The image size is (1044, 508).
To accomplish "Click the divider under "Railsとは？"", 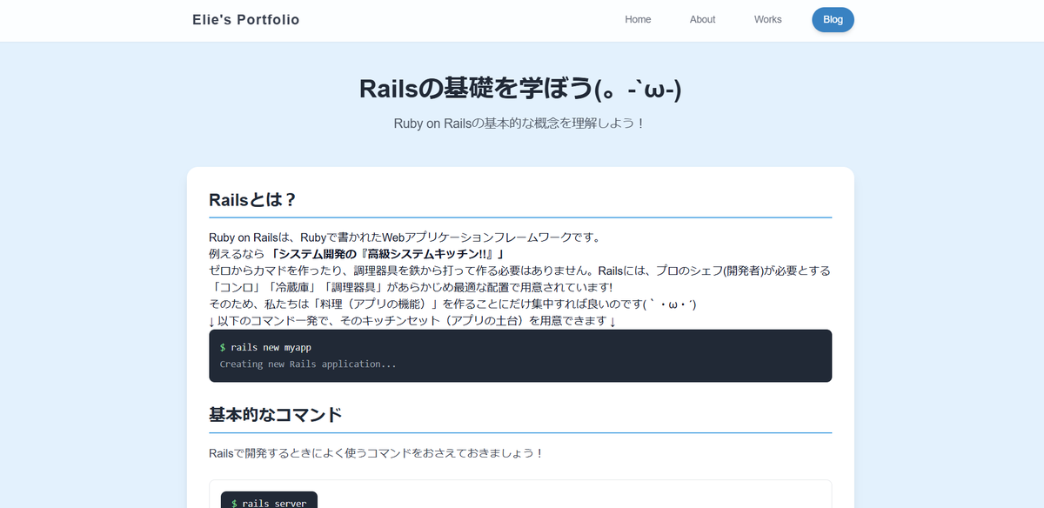I will point(520,216).
